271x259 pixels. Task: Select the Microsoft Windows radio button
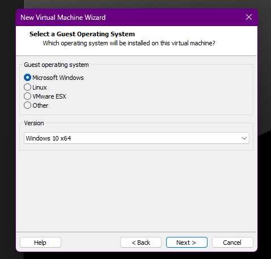[27, 78]
